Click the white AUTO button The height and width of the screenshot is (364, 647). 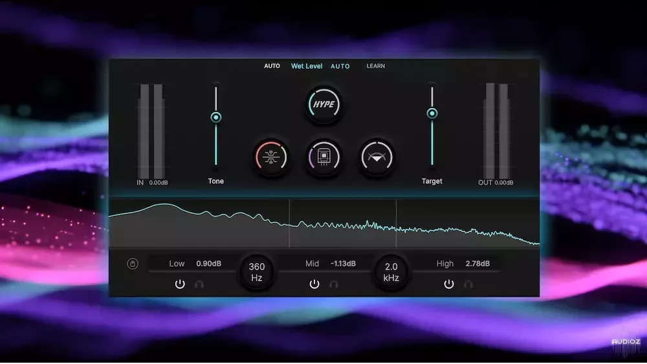click(272, 66)
